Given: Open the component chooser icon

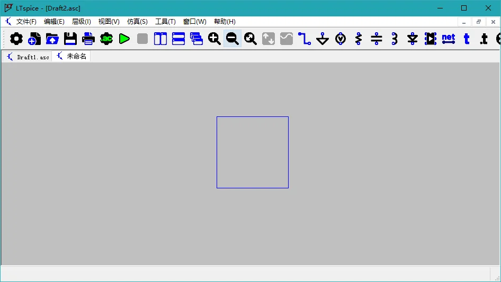Looking at the screenshot, I should [431, 39].
